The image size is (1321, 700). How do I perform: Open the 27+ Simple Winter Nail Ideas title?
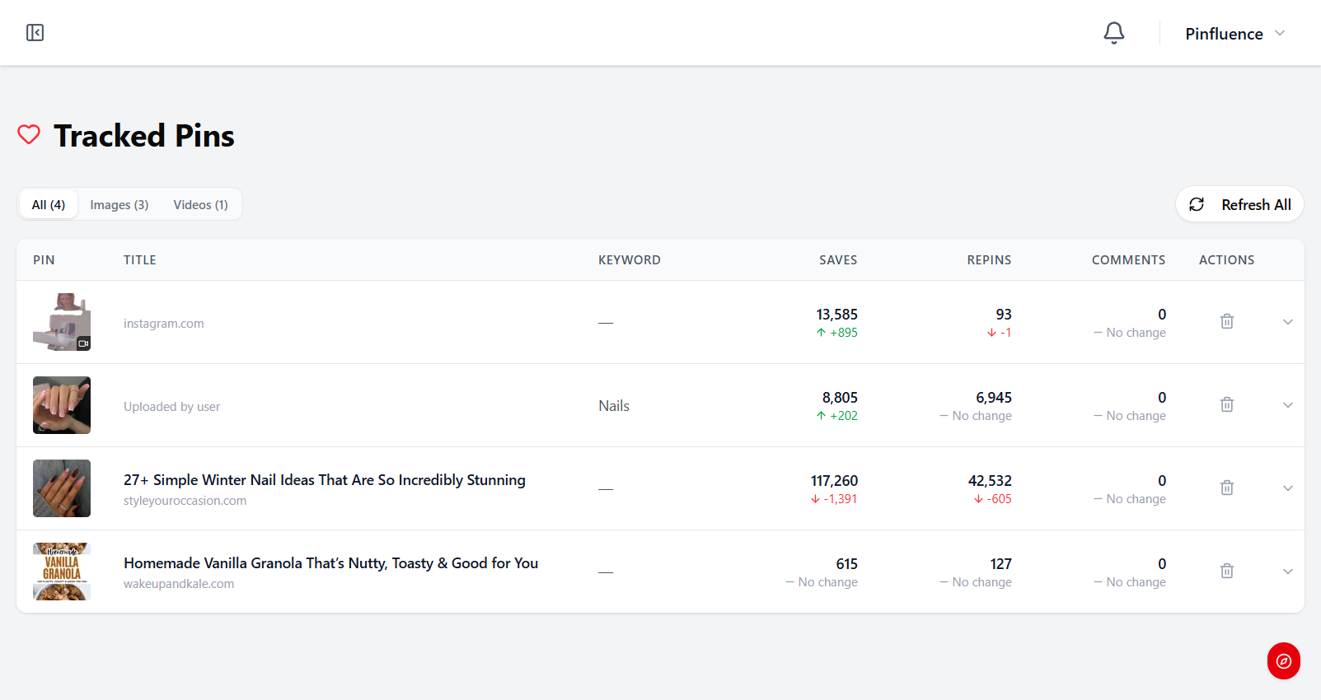(325, 480)
